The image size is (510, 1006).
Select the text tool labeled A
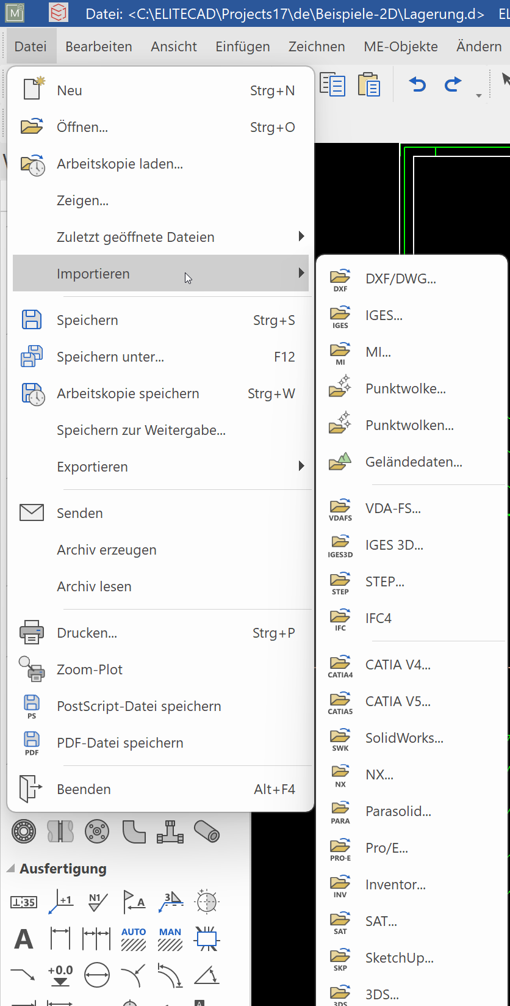(x=23, y=939)
